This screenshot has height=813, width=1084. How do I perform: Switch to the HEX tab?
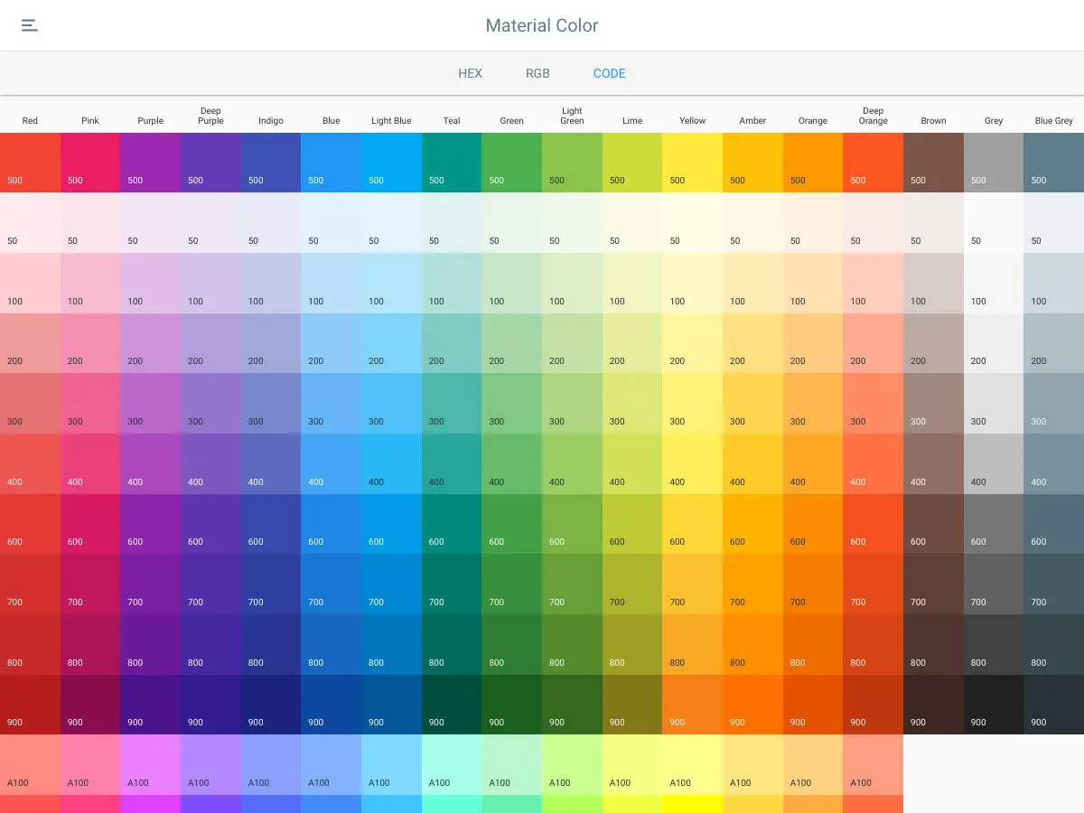pyautogui.click(x=470, y=73)
